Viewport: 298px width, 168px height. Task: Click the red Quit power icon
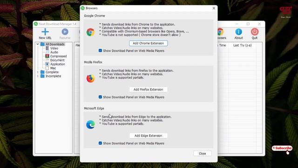coord(255,32)
